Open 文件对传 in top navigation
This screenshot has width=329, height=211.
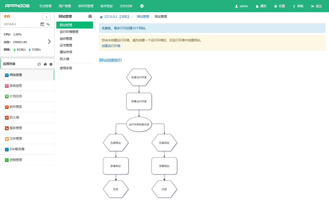coord(126,6)
